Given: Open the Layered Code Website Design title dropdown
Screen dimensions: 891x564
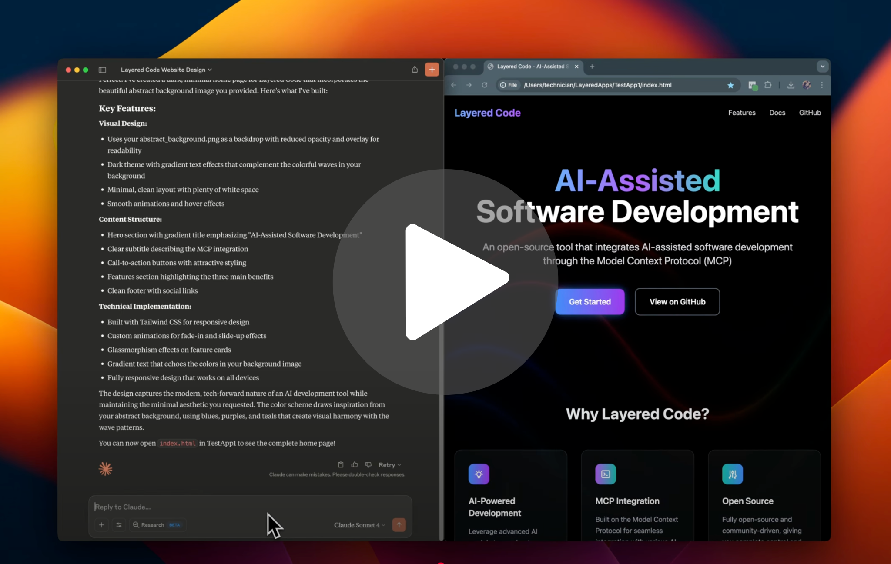Looking at the screenshot, I should 166,70.
